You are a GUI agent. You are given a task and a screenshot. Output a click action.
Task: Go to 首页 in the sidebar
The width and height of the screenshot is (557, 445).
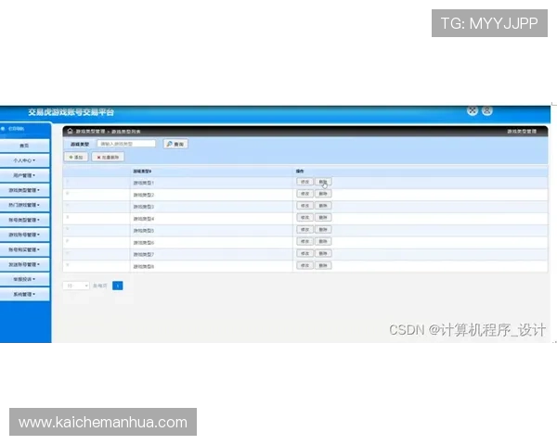point(25,146)
